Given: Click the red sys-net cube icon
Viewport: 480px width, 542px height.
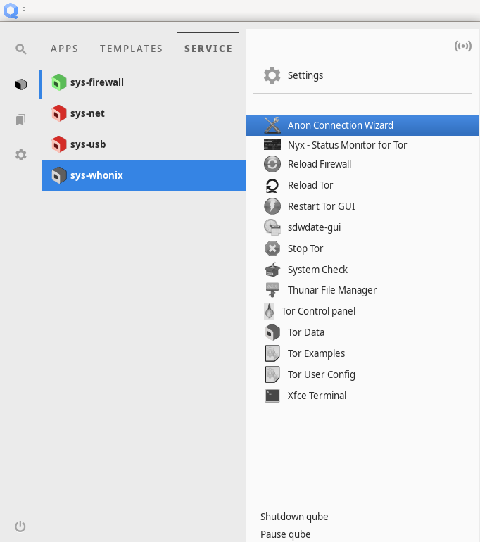Looking at the screenshot, I should point(59,113).
